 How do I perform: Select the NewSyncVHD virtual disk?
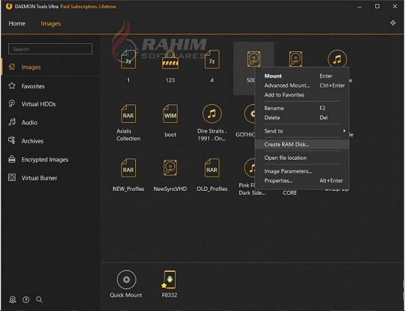click(x=170, y=168)
